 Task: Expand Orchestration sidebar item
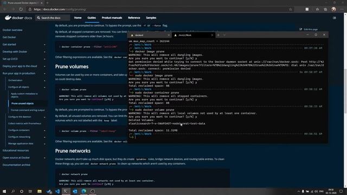[44, 81]
